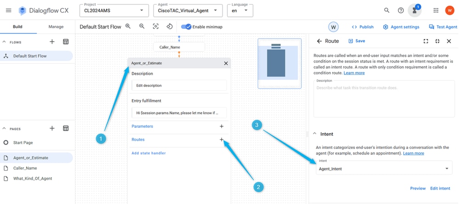
Task: Open Learn more link about routes
Action: tap(354, 73)
